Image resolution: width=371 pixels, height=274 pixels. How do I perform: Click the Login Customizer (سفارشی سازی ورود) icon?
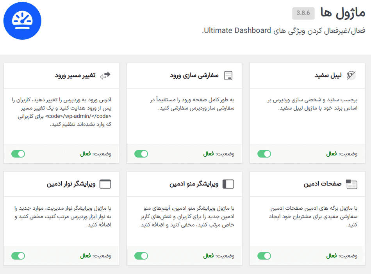[228, 76]
